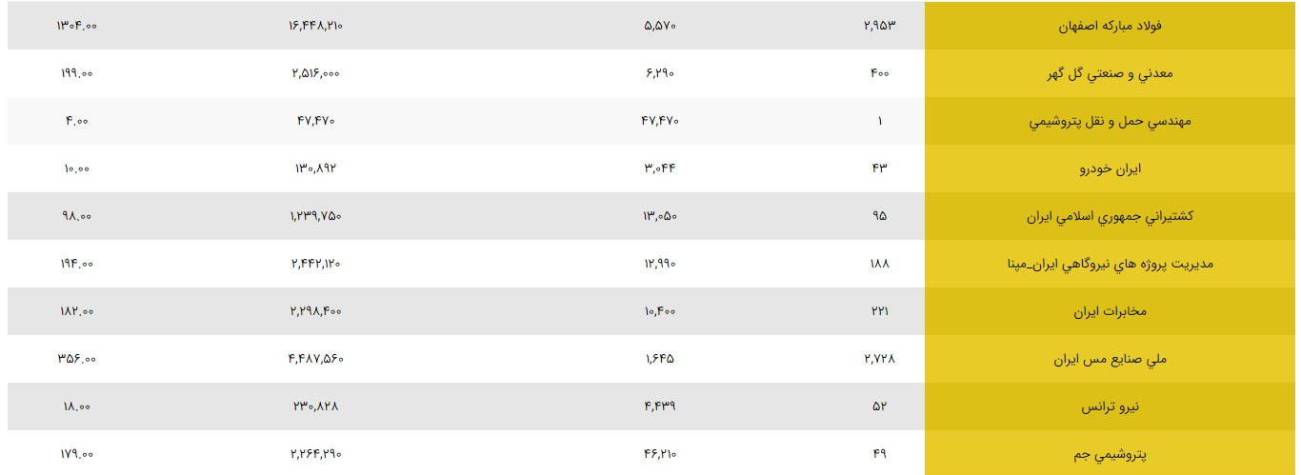Select the نيرو ترانس company cell

[1111, 406]
